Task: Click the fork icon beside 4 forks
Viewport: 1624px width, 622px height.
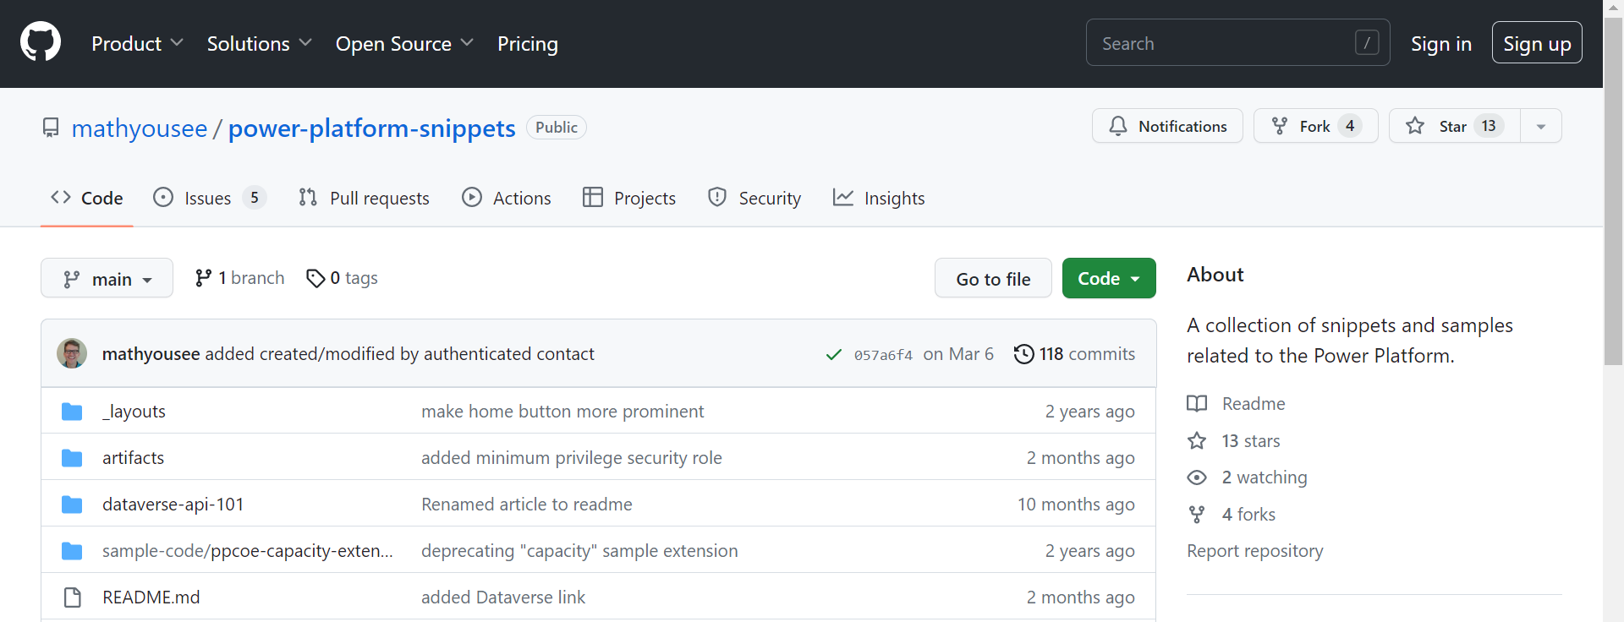Action: tap(1197, 515)
